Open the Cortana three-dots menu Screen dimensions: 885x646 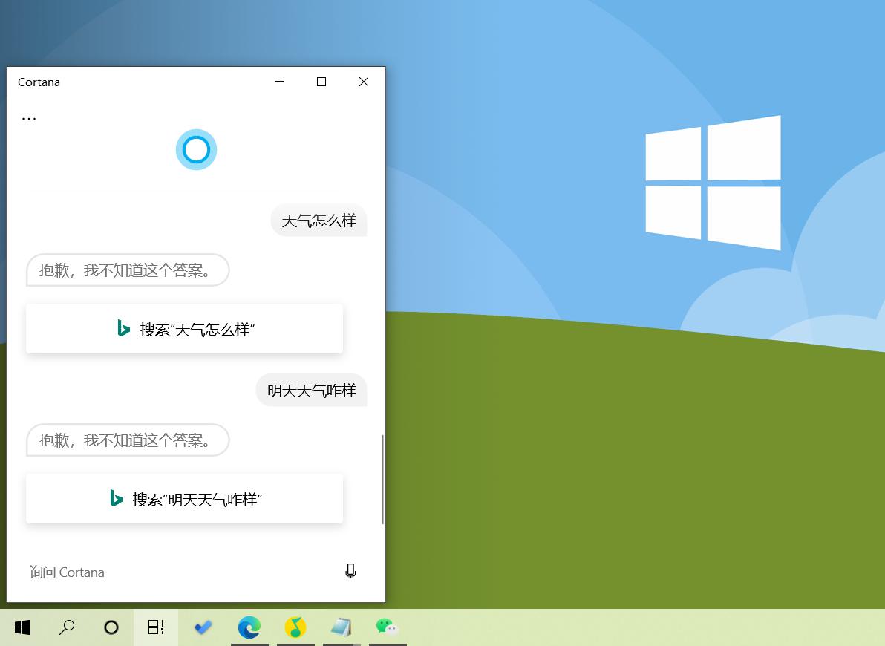coord(29,119)
